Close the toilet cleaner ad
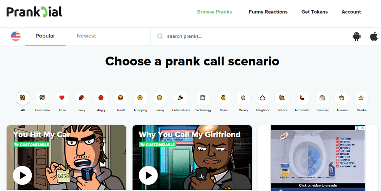Image resolution: width=381 pixels, height=191 pixels. [x=362, y=128]
